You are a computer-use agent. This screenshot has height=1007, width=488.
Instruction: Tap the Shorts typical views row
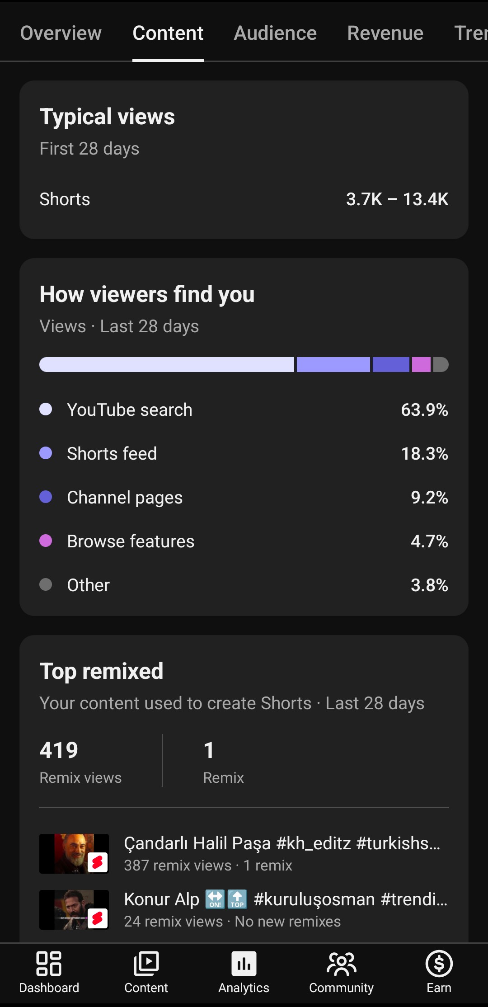click(244, 199)
